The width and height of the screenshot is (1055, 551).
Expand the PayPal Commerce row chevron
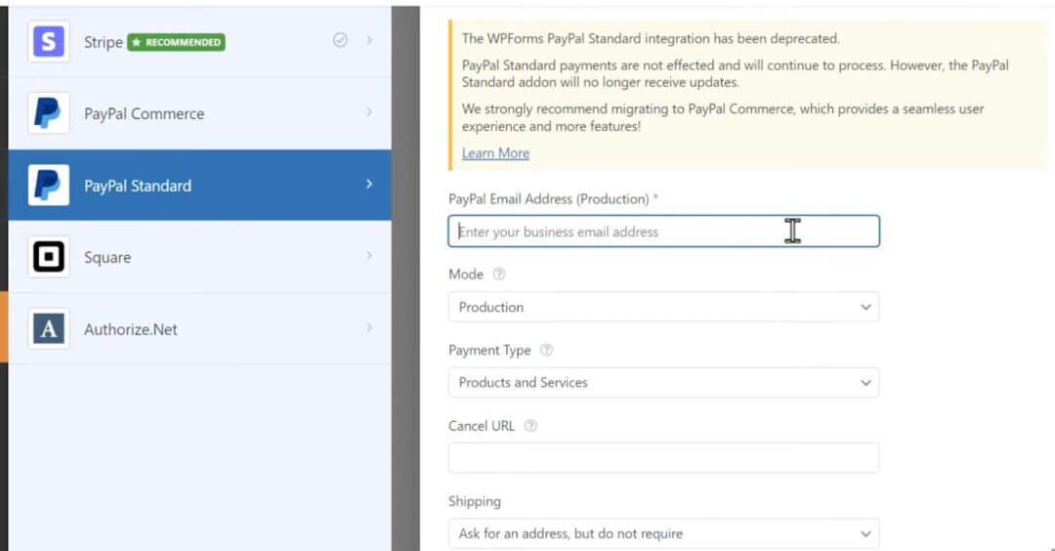[x=369, y=111]
